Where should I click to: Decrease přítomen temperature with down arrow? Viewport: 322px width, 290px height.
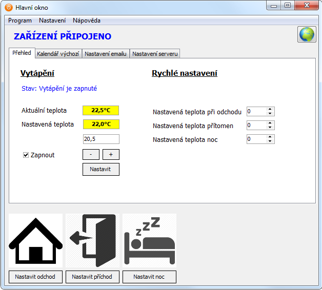click(270, 128)
